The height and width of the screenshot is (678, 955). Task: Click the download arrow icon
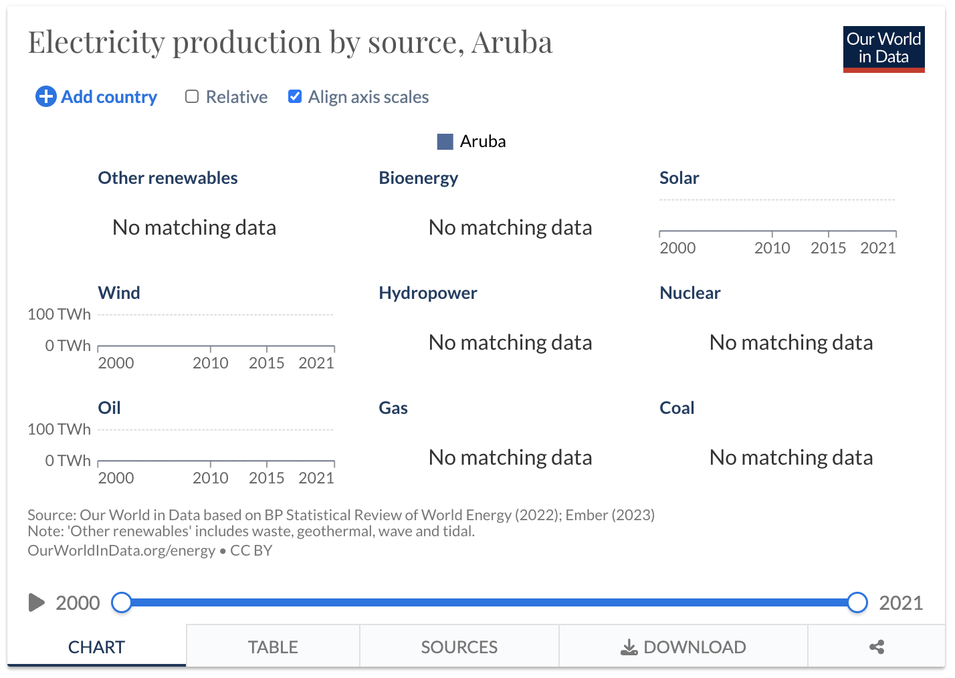tap(629, 647)
